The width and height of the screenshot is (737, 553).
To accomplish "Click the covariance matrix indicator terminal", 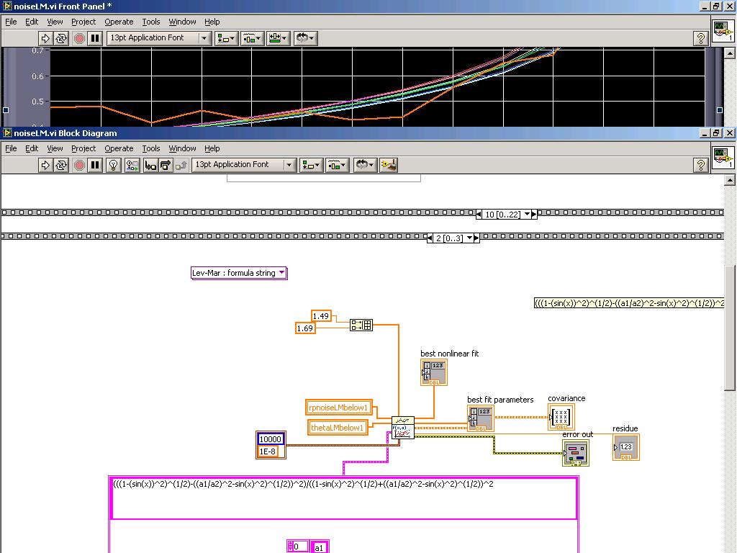I will coord(561,417).
